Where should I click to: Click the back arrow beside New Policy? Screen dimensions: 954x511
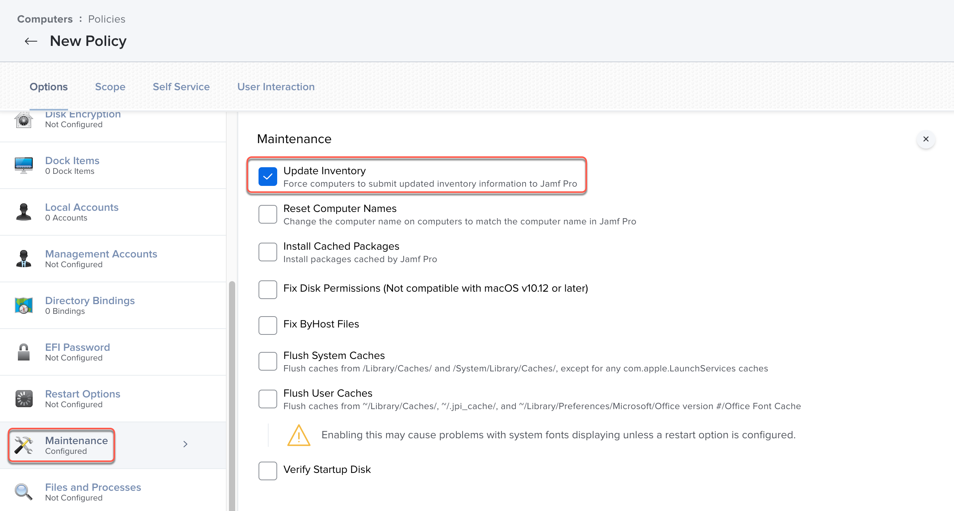coord(31,41)
